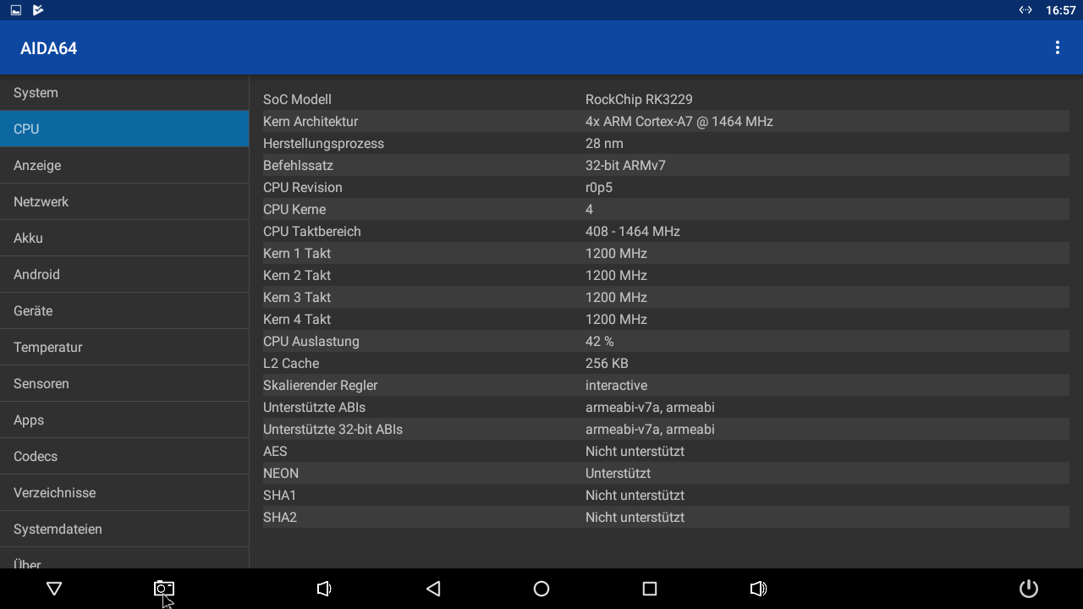The image size is (1083, 609).
Task: Open the Play Store notification icon
Action: coord(37,10)
